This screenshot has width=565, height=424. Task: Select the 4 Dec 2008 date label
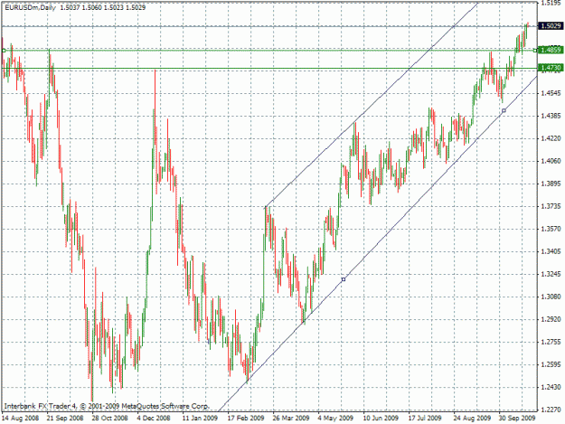154,419
